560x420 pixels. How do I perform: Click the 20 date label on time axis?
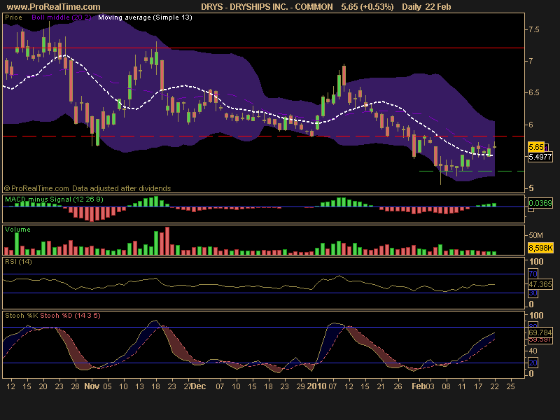[43, 386]
